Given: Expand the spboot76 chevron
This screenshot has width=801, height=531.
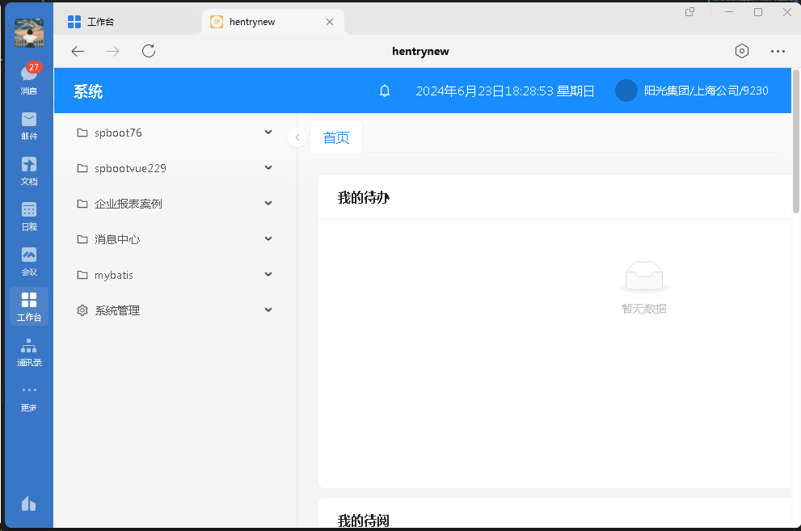Looking at the screenshot, I should click(x=268, y=133).
